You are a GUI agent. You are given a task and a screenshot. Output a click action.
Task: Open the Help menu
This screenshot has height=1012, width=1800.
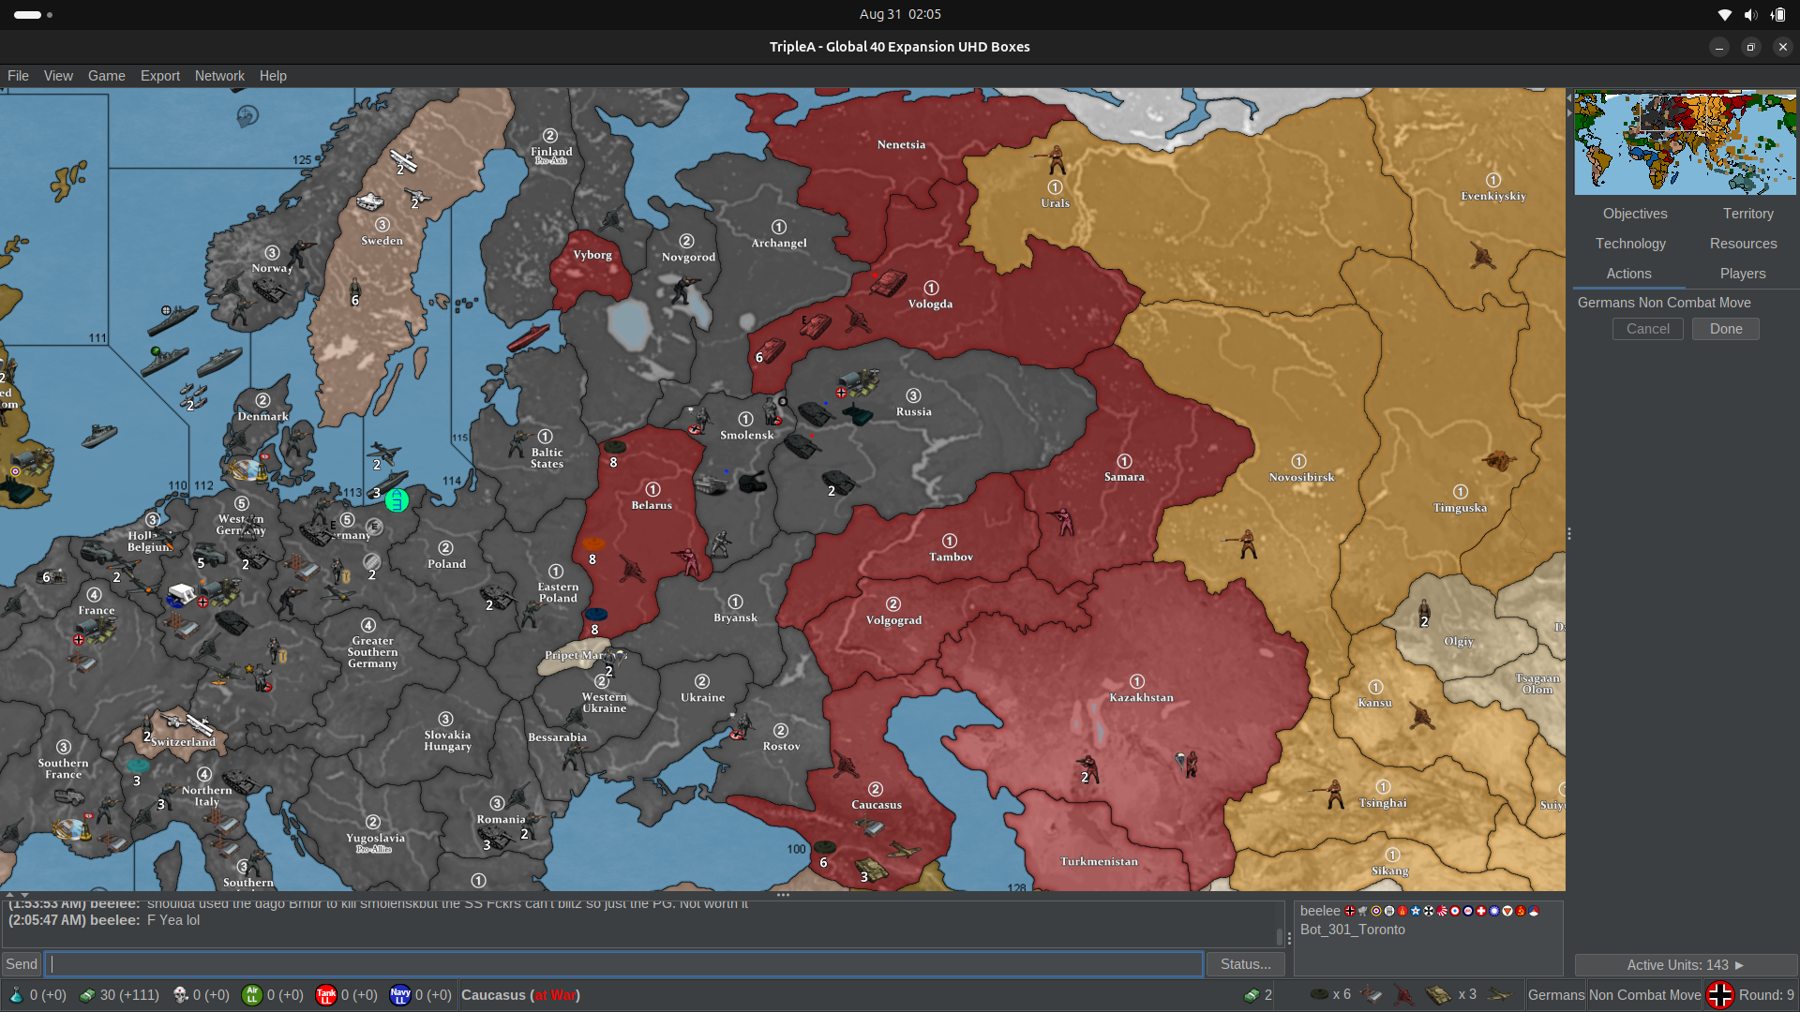pyautogui.click(x=273, y=76)
